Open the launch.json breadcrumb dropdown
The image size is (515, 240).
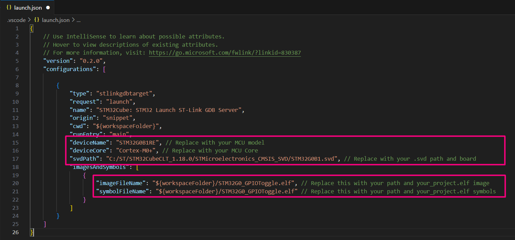55,20
